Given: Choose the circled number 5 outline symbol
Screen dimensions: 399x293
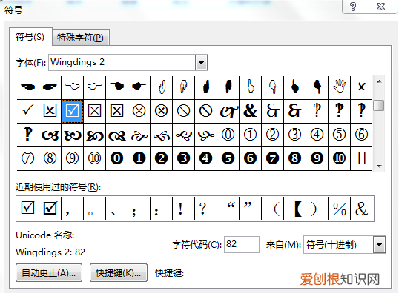Looking at the screenshot, I should [x=339, y=135].
